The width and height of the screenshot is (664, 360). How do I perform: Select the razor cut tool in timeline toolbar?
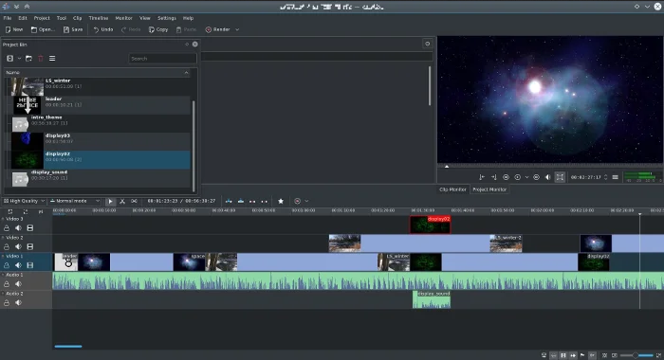[x=122, y=202]
